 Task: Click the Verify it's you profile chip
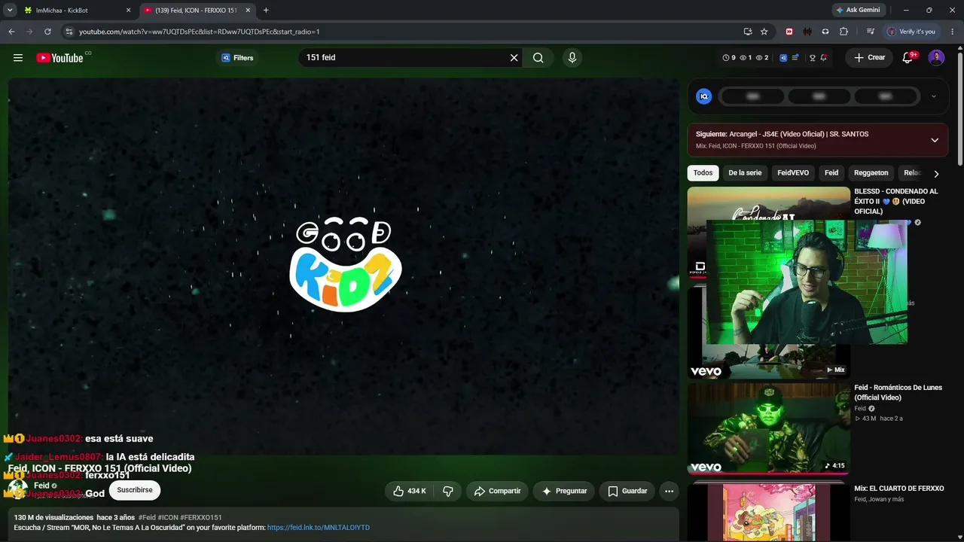click(x=911, y=32)
